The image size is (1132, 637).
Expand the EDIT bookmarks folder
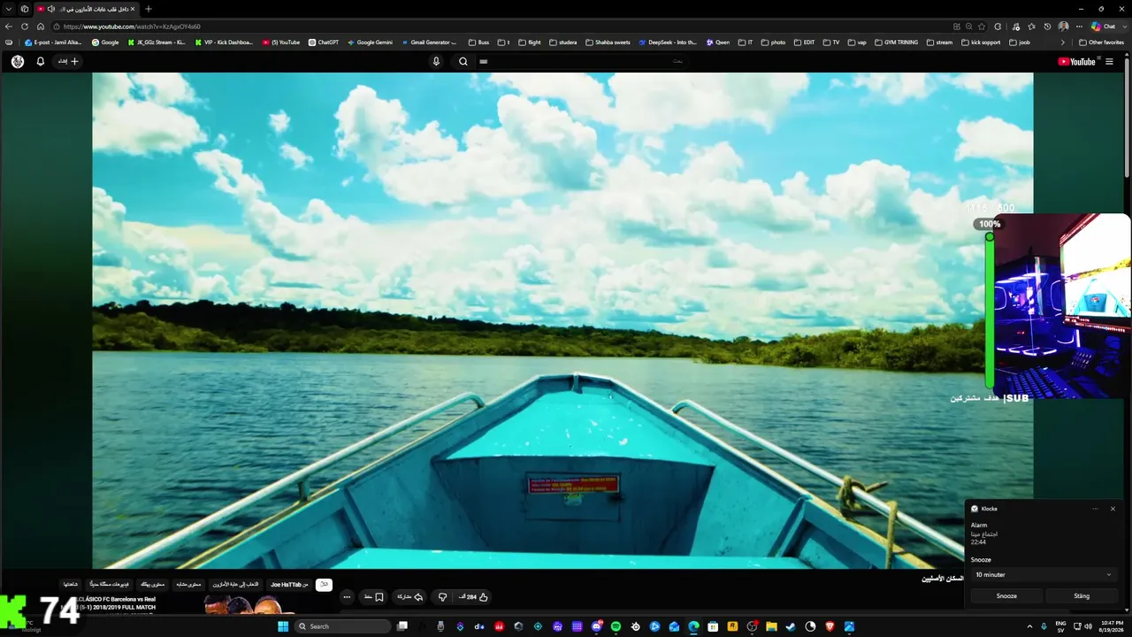[803, 42]
